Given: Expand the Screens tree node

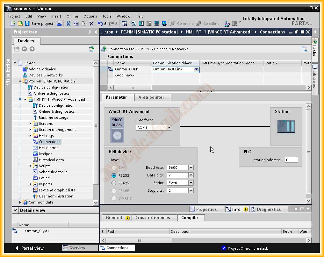Looking at the screenshot, I should pyautogui.click(x=31, y=124).
